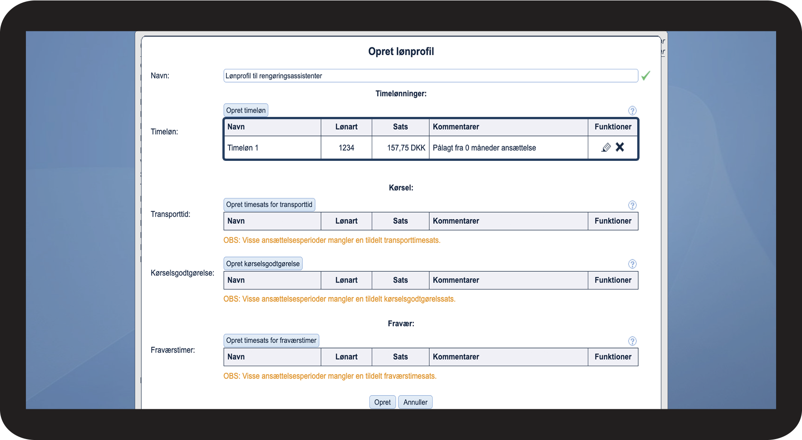
Task: Delete Timeløn 1 with the X icon
Action: (x=620, y=147)
